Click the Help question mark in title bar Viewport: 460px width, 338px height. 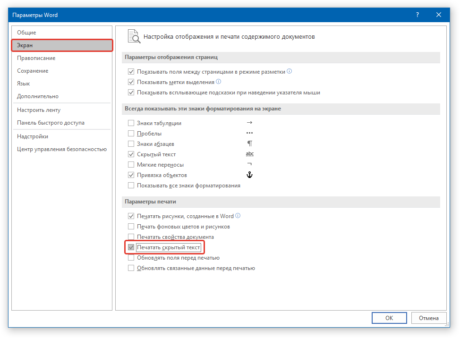coord(417,15)
